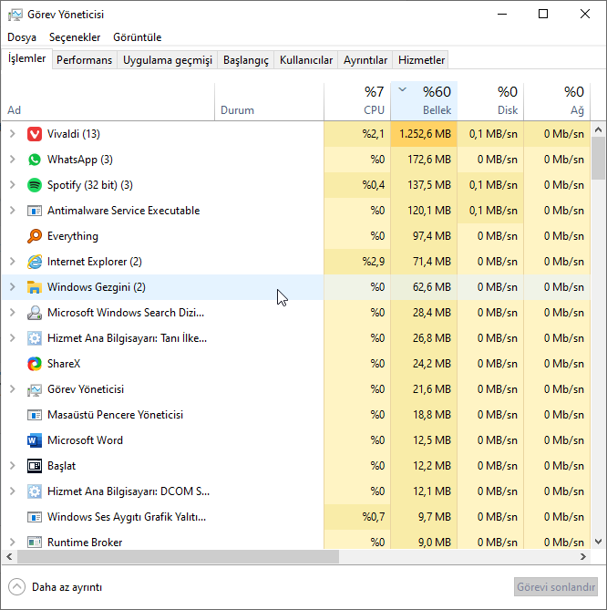Open the Seçenekler menu
Screen dimensions: 607x610
coord(75,37)
